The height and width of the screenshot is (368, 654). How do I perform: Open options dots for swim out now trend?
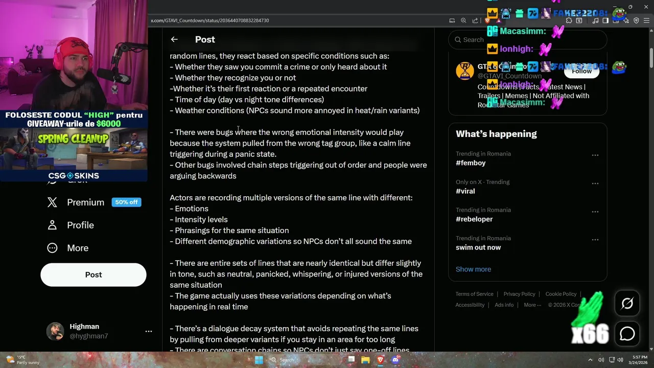(x=595, y=240)
